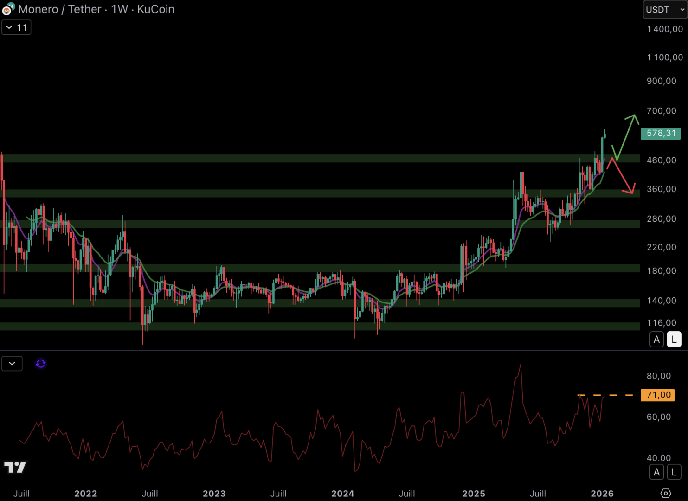Click the Monero / Tether symbol title
Viewport: 688px width, 501px height.
(59, 9)
